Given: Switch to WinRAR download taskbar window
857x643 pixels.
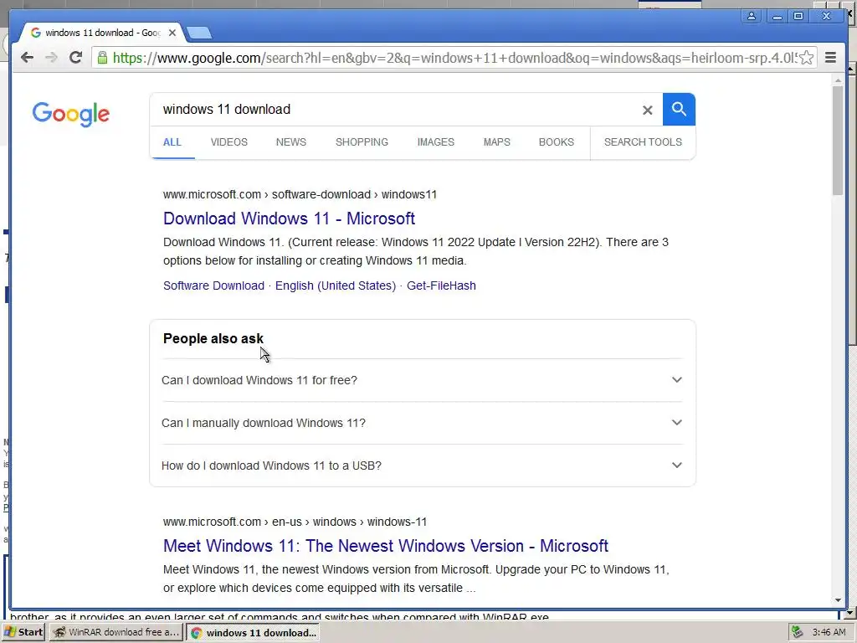Looking at the screenshot, I should (116, 632).
